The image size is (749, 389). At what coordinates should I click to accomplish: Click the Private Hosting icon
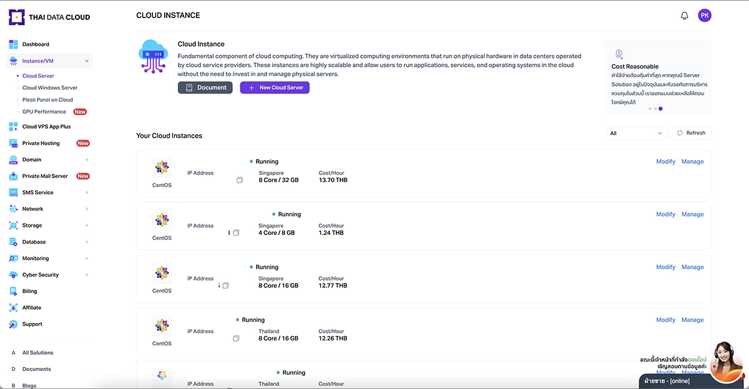(x=13, y=143)
